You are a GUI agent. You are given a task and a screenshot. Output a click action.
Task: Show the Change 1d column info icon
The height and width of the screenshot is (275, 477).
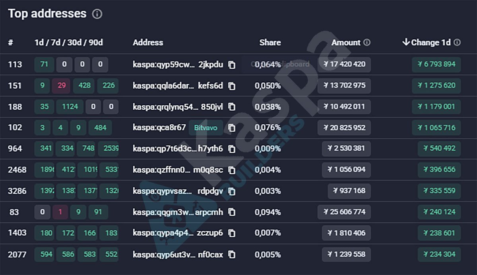pyautogui.click(x=457, y=43)
